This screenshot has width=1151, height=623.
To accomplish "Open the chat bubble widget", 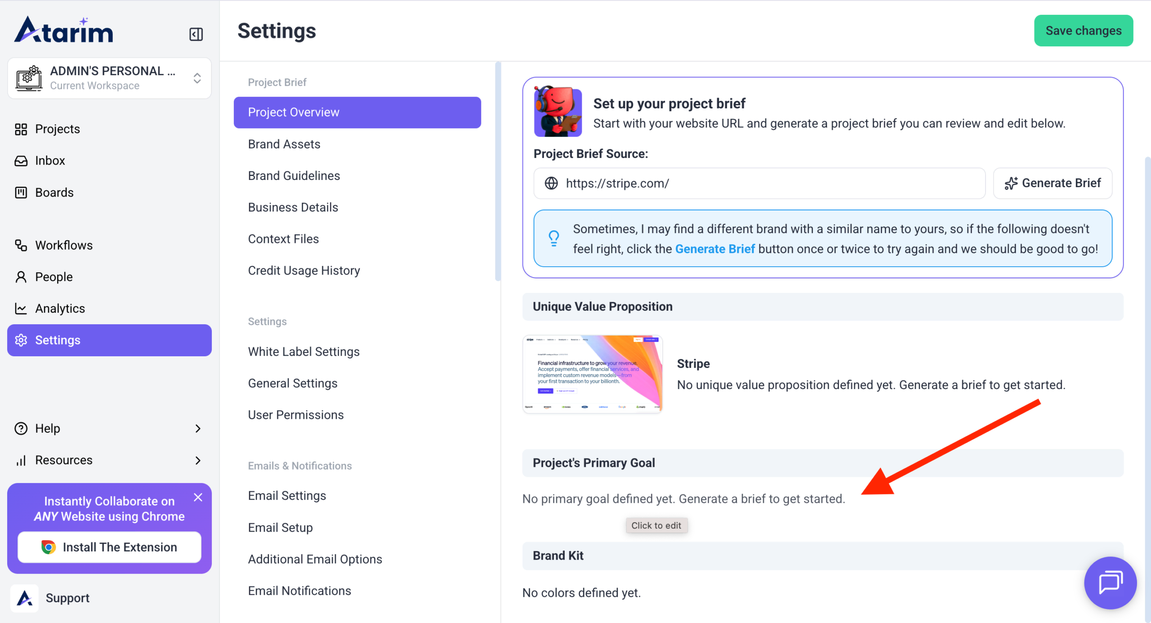I will [1110, 583].
